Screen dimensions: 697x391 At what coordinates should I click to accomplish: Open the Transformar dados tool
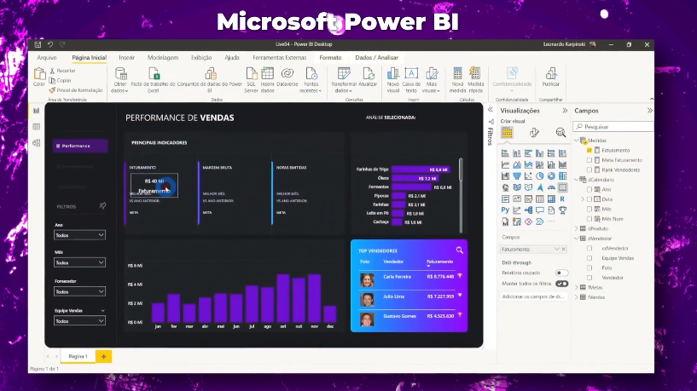click(x=344, y=75)
